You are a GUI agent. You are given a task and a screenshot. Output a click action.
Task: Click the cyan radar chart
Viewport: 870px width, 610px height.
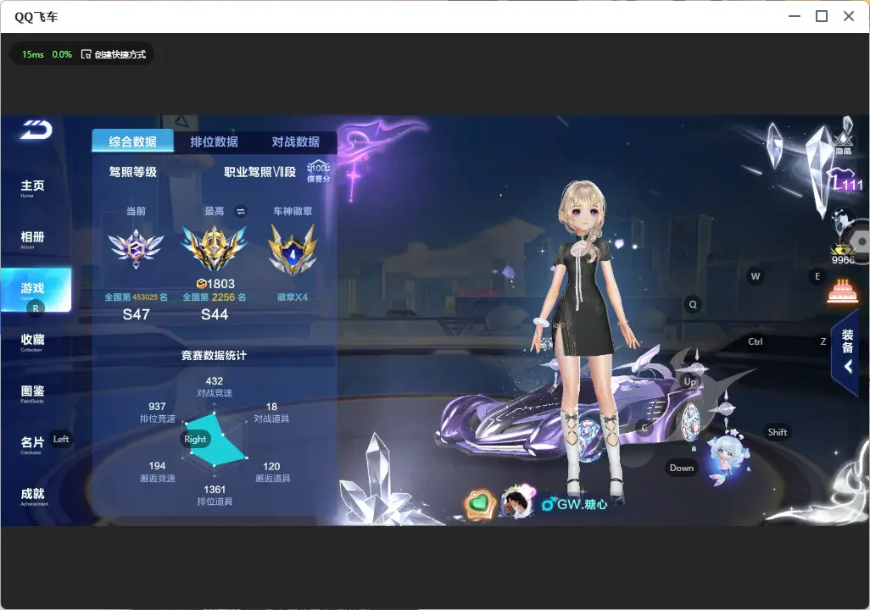click(x=215, y=441)
